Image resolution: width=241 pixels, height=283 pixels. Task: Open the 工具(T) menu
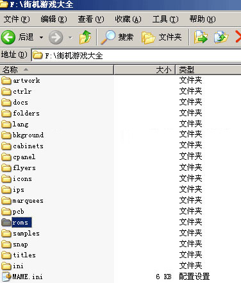pos(165,19)
